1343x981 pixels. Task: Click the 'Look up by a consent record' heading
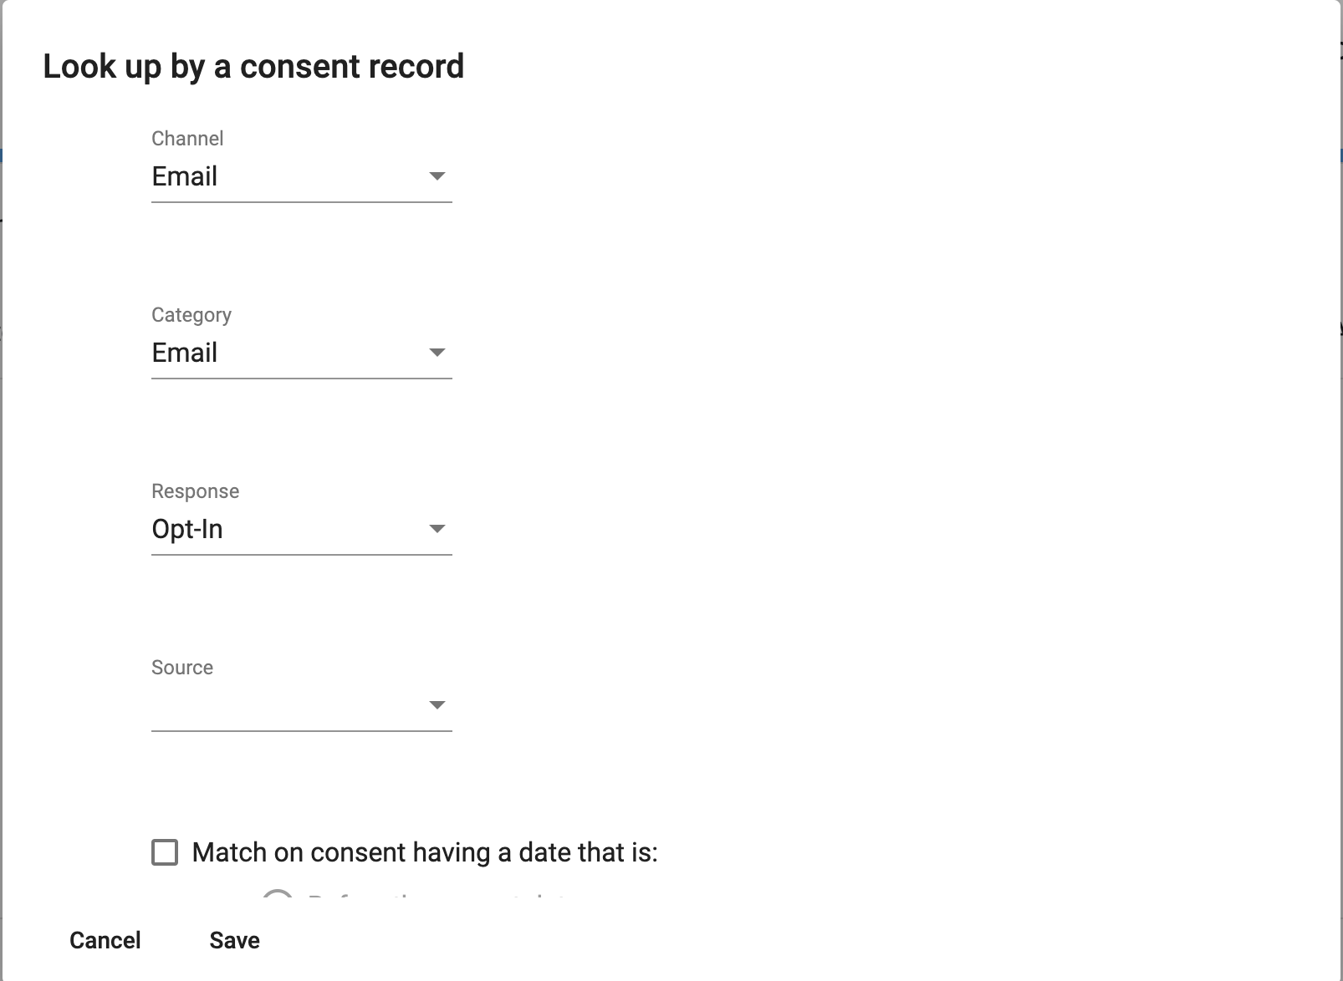(x=253, y=67)
